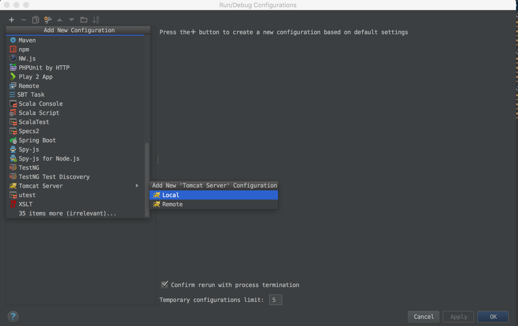Click the Remove Configuration minus icon

(23, 20)
